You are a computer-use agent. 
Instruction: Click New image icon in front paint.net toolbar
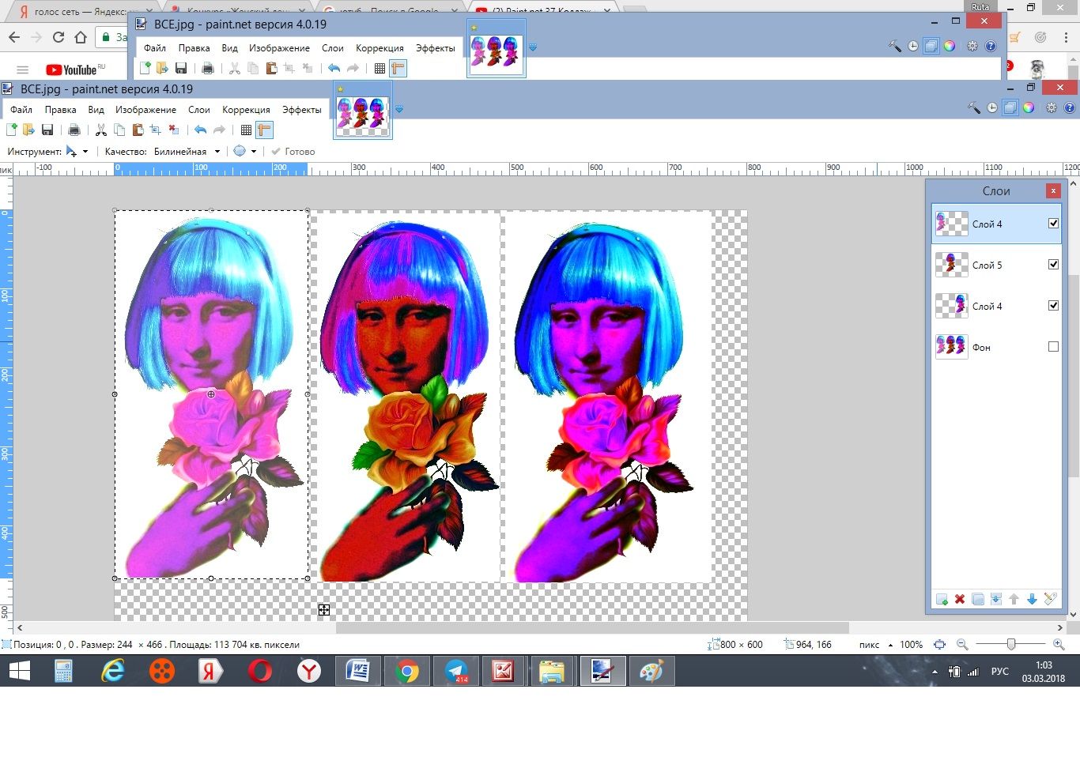pyautogui.click(x=12, y=130)
